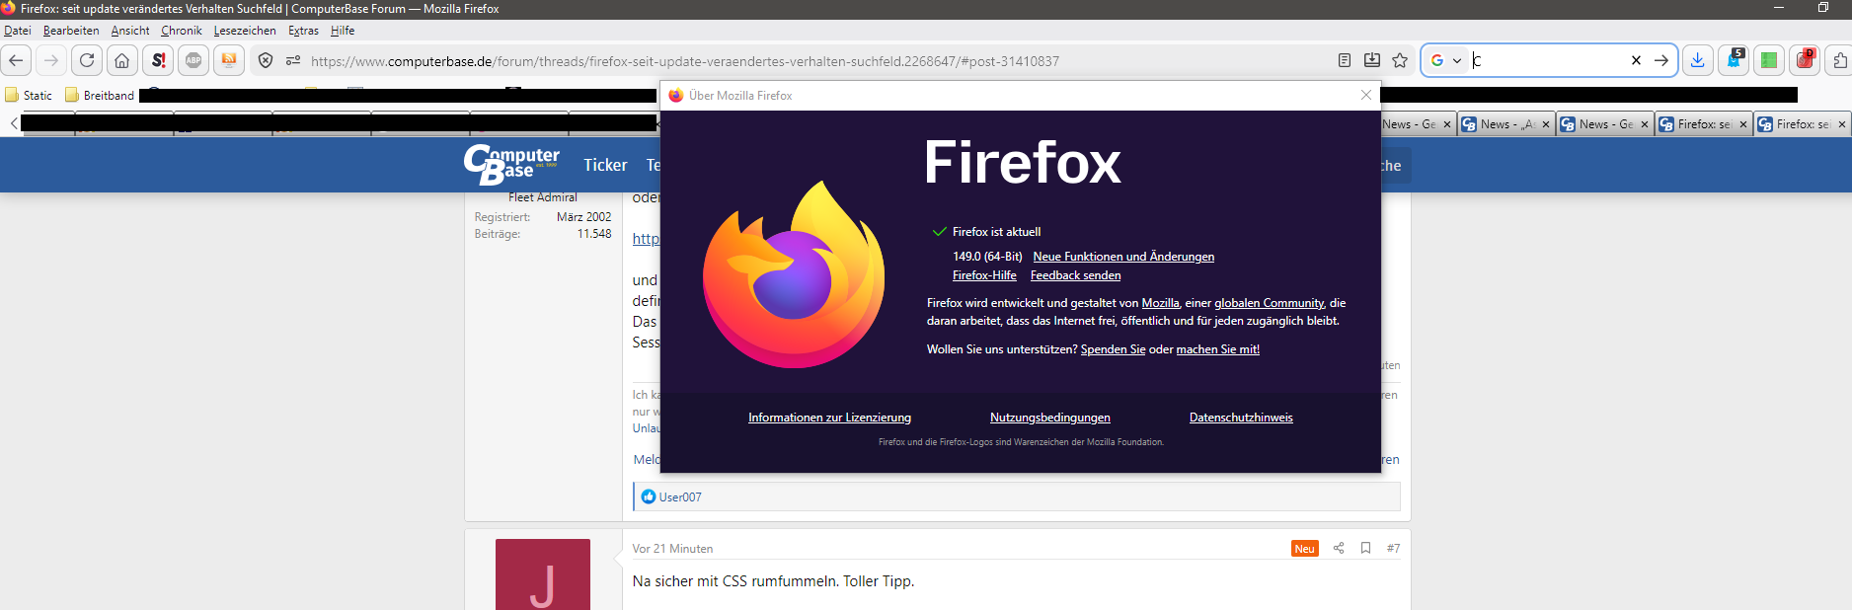Switch to the News - „A tab
This screenshot has width=1852, height=610.
pyautogui.click(x=1506, y=124)
